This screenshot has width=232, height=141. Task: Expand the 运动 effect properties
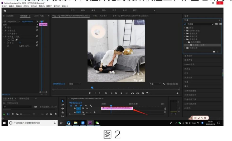[x=3, y=27]
